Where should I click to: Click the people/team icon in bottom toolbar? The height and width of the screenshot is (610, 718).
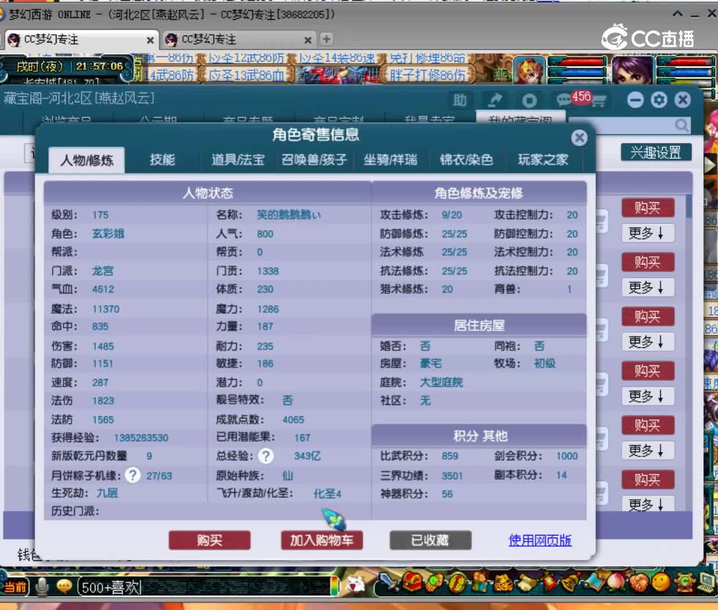tap(480, 583)
